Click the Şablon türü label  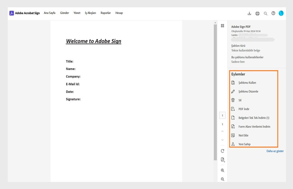click(238, 46)
